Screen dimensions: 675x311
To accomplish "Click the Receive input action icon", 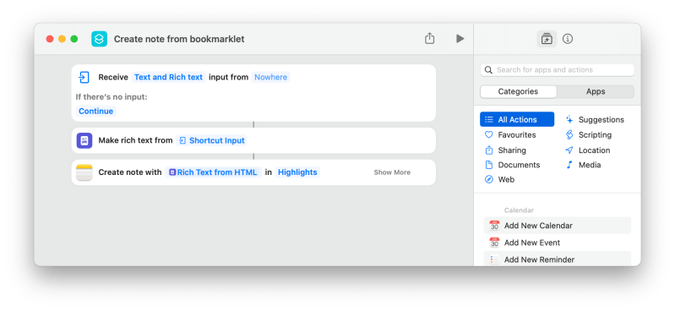I will coord(84,77).
